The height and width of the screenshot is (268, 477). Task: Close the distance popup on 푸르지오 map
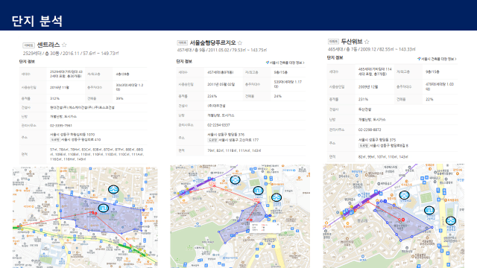coord(277,225)
